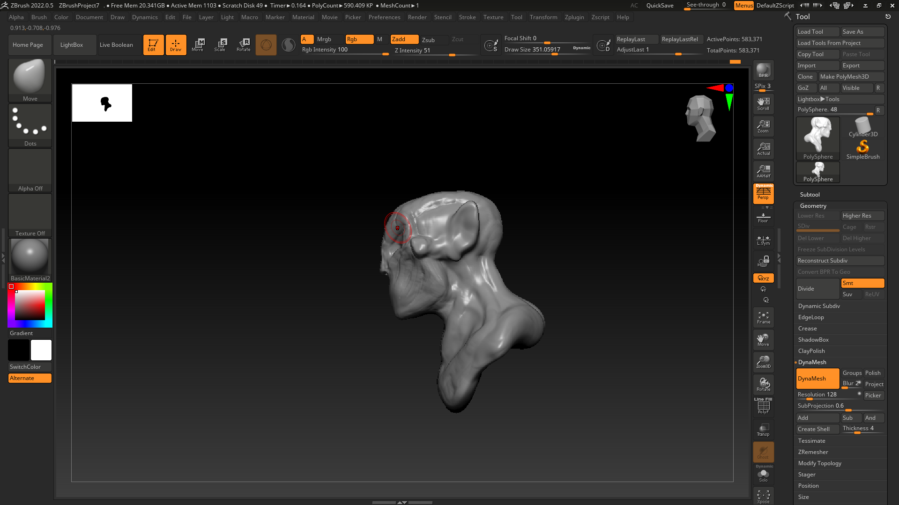Toggle the Floor grid icon
The height and width of the screenshot is (505, 899).
[x=763, y=218]
